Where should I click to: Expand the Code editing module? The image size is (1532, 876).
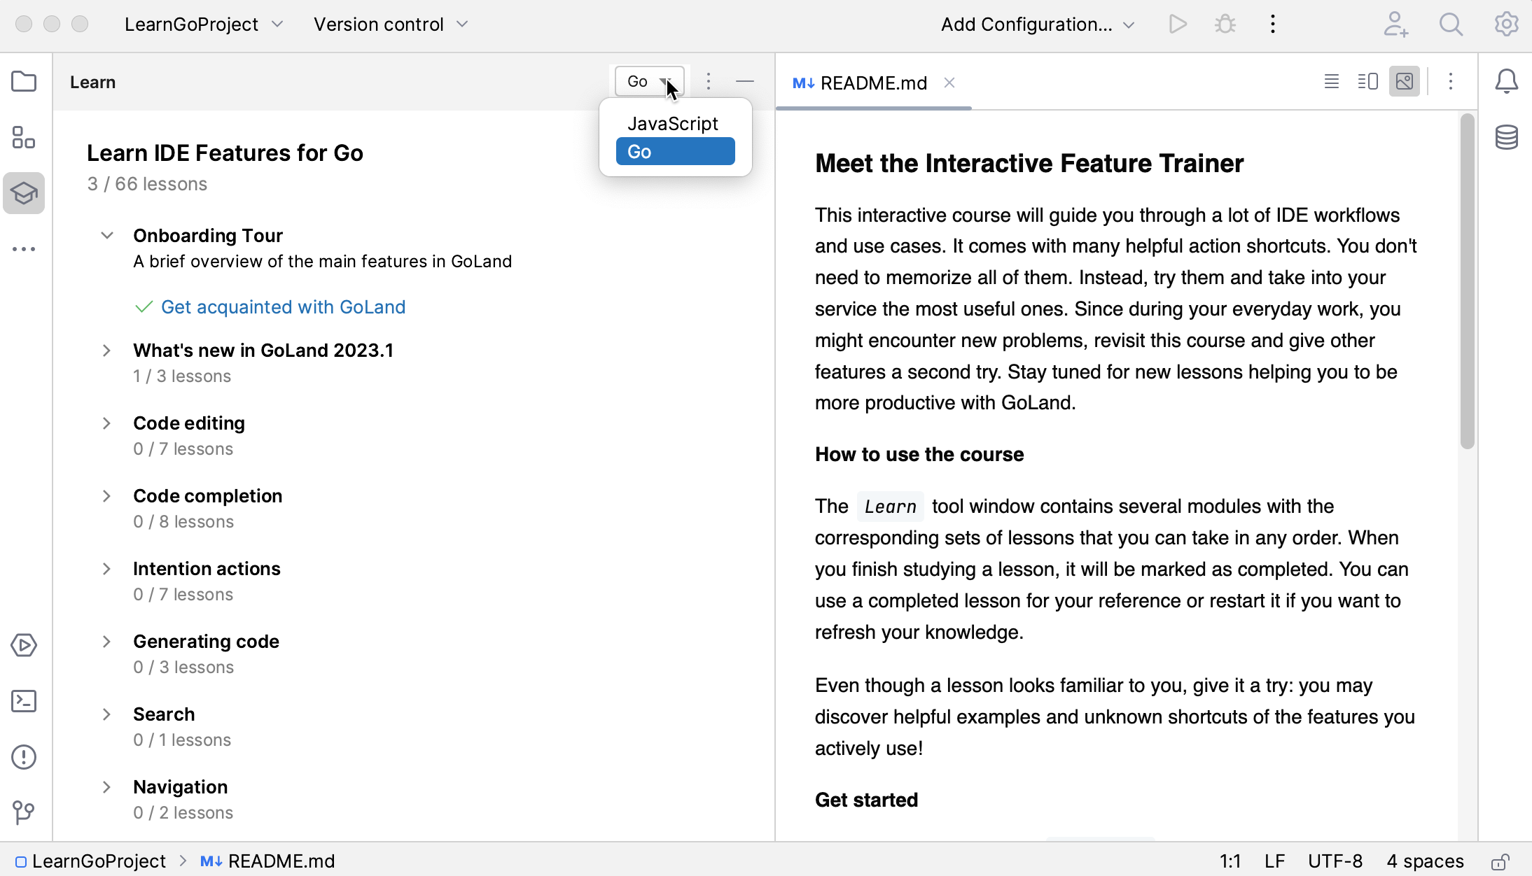(x=106, y=423)
